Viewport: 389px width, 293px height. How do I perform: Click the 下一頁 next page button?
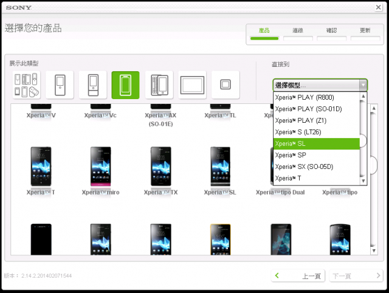click(356, 275)
